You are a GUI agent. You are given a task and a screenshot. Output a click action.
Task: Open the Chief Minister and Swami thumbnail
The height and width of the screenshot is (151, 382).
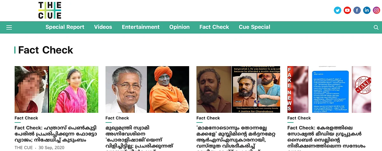pyautogui.click(x=147, y=89)
